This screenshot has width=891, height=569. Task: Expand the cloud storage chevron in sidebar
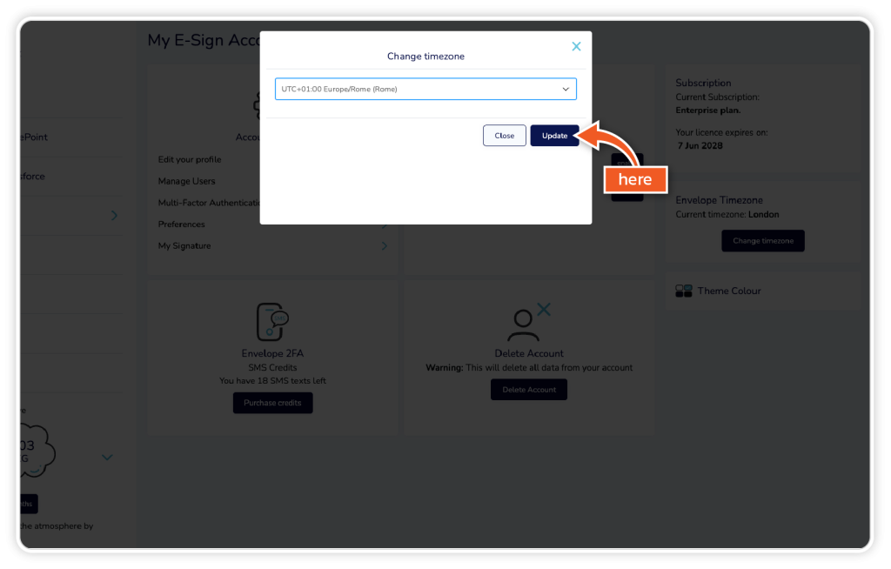107,458
